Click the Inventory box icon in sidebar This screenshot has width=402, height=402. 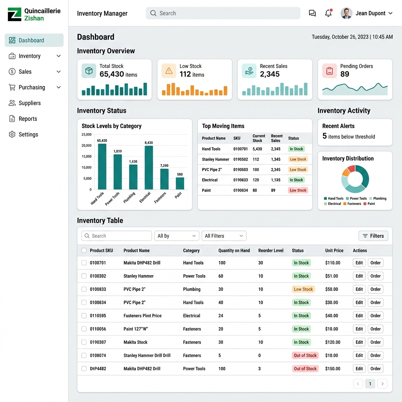pyautogui.click(x=12, y=56)
